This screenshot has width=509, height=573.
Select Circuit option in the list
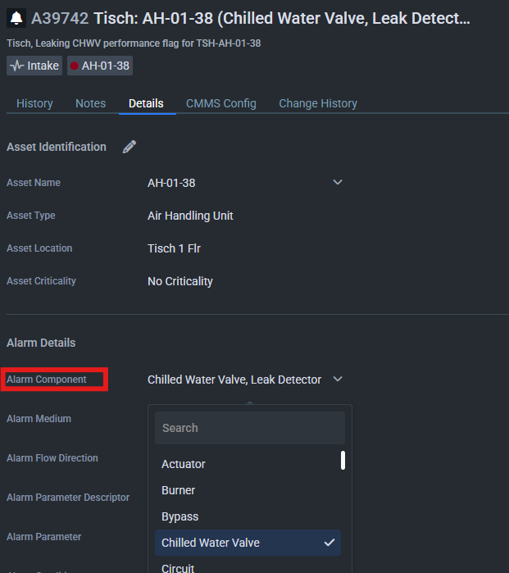[180, 566]
